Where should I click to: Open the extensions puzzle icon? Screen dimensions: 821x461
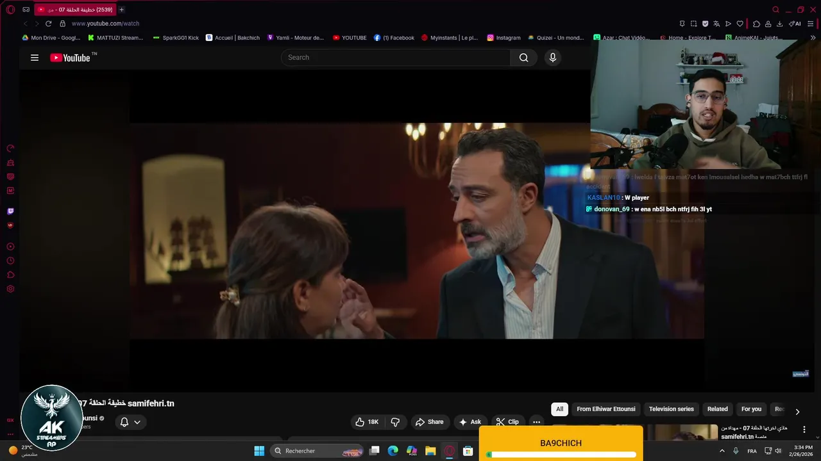(756, 24)
